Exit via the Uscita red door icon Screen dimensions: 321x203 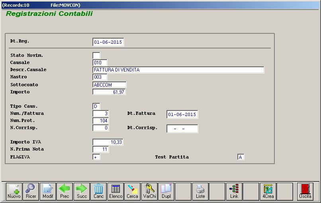tap(305, 191)
